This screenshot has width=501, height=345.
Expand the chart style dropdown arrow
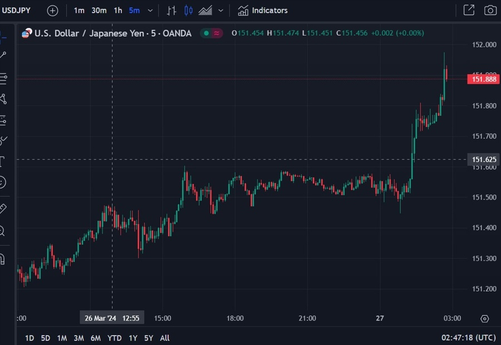[220, 11]
